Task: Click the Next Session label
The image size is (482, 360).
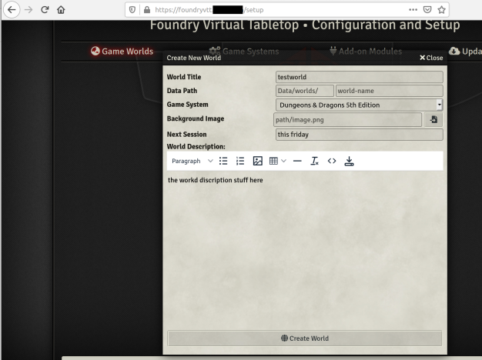Action: (x=186, y=135)
